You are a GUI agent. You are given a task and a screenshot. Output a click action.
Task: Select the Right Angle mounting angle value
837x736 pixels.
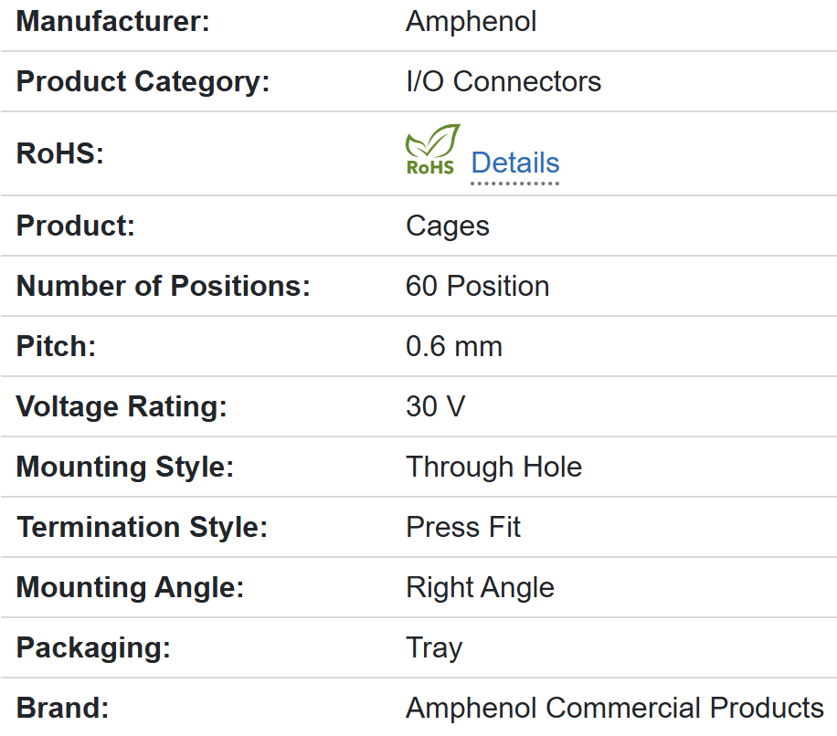coord(480,587)
